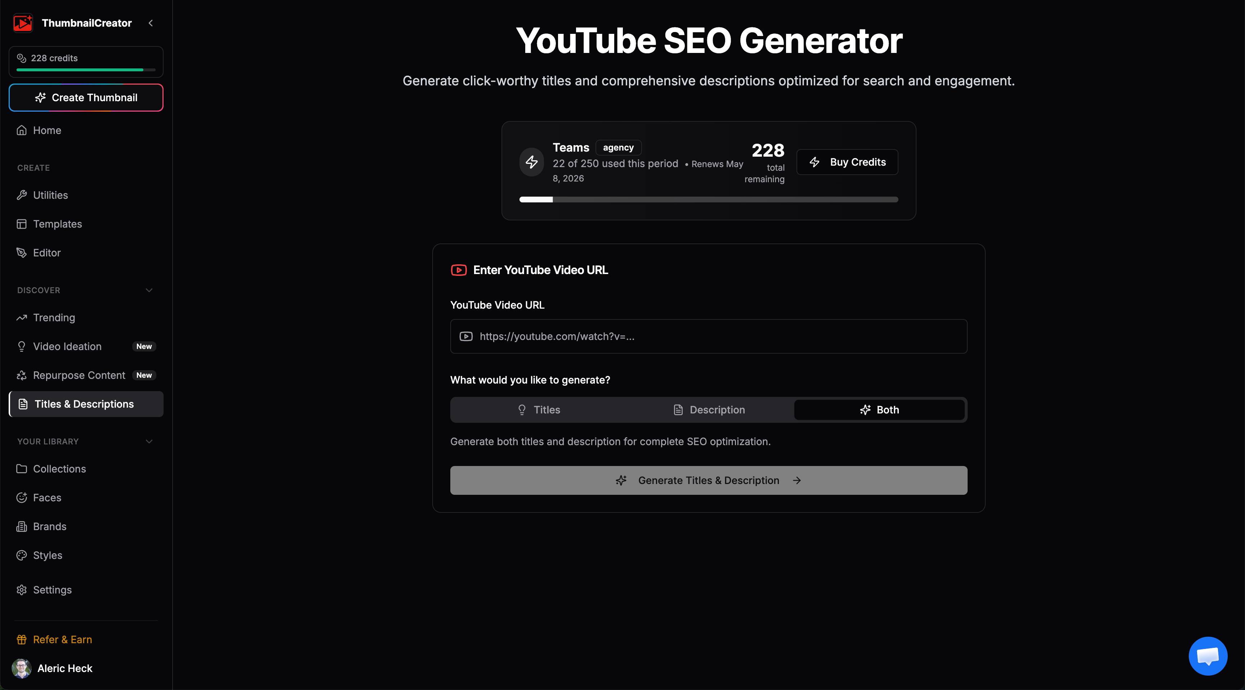Select Titles & Descriptions in the sidebar
Image resolution: width=1245 pixels, height=690 pixels.
[86, 404]
